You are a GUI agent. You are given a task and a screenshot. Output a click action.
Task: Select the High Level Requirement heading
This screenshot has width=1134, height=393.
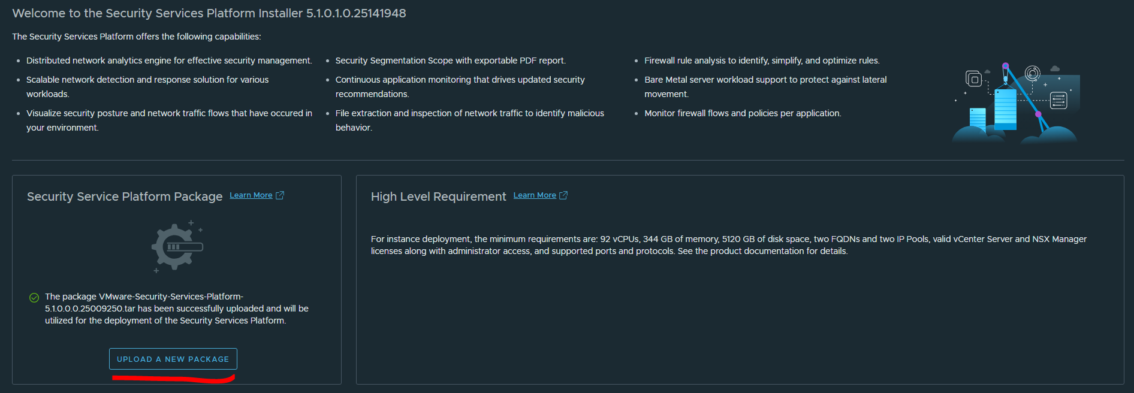[x=438, y=196]
